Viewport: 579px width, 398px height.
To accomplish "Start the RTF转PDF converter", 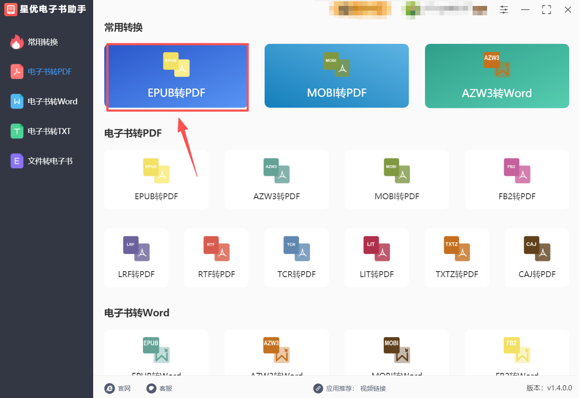I will [x=216, y=258].
